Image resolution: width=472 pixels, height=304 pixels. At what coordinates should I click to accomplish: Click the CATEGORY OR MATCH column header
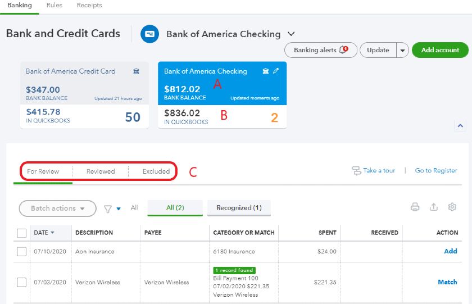(244, 233)
